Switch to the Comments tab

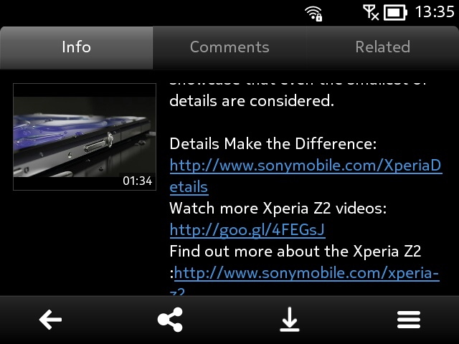tap(229, 47)
